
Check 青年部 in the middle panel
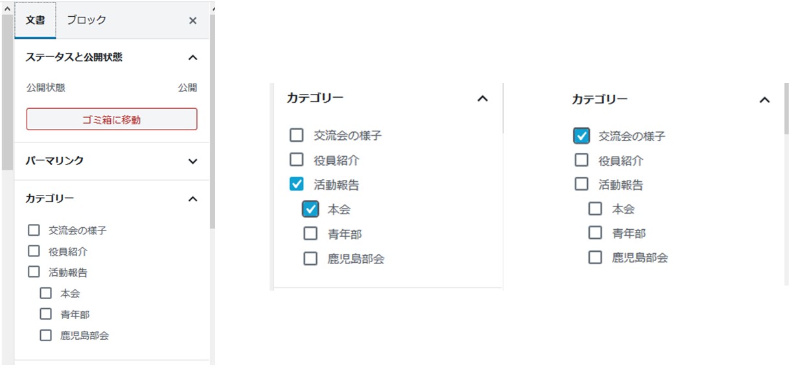[x=310, y=234]
